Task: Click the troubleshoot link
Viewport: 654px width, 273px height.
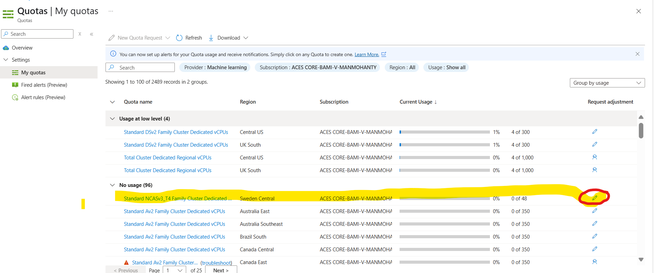Action: (217, 263)
